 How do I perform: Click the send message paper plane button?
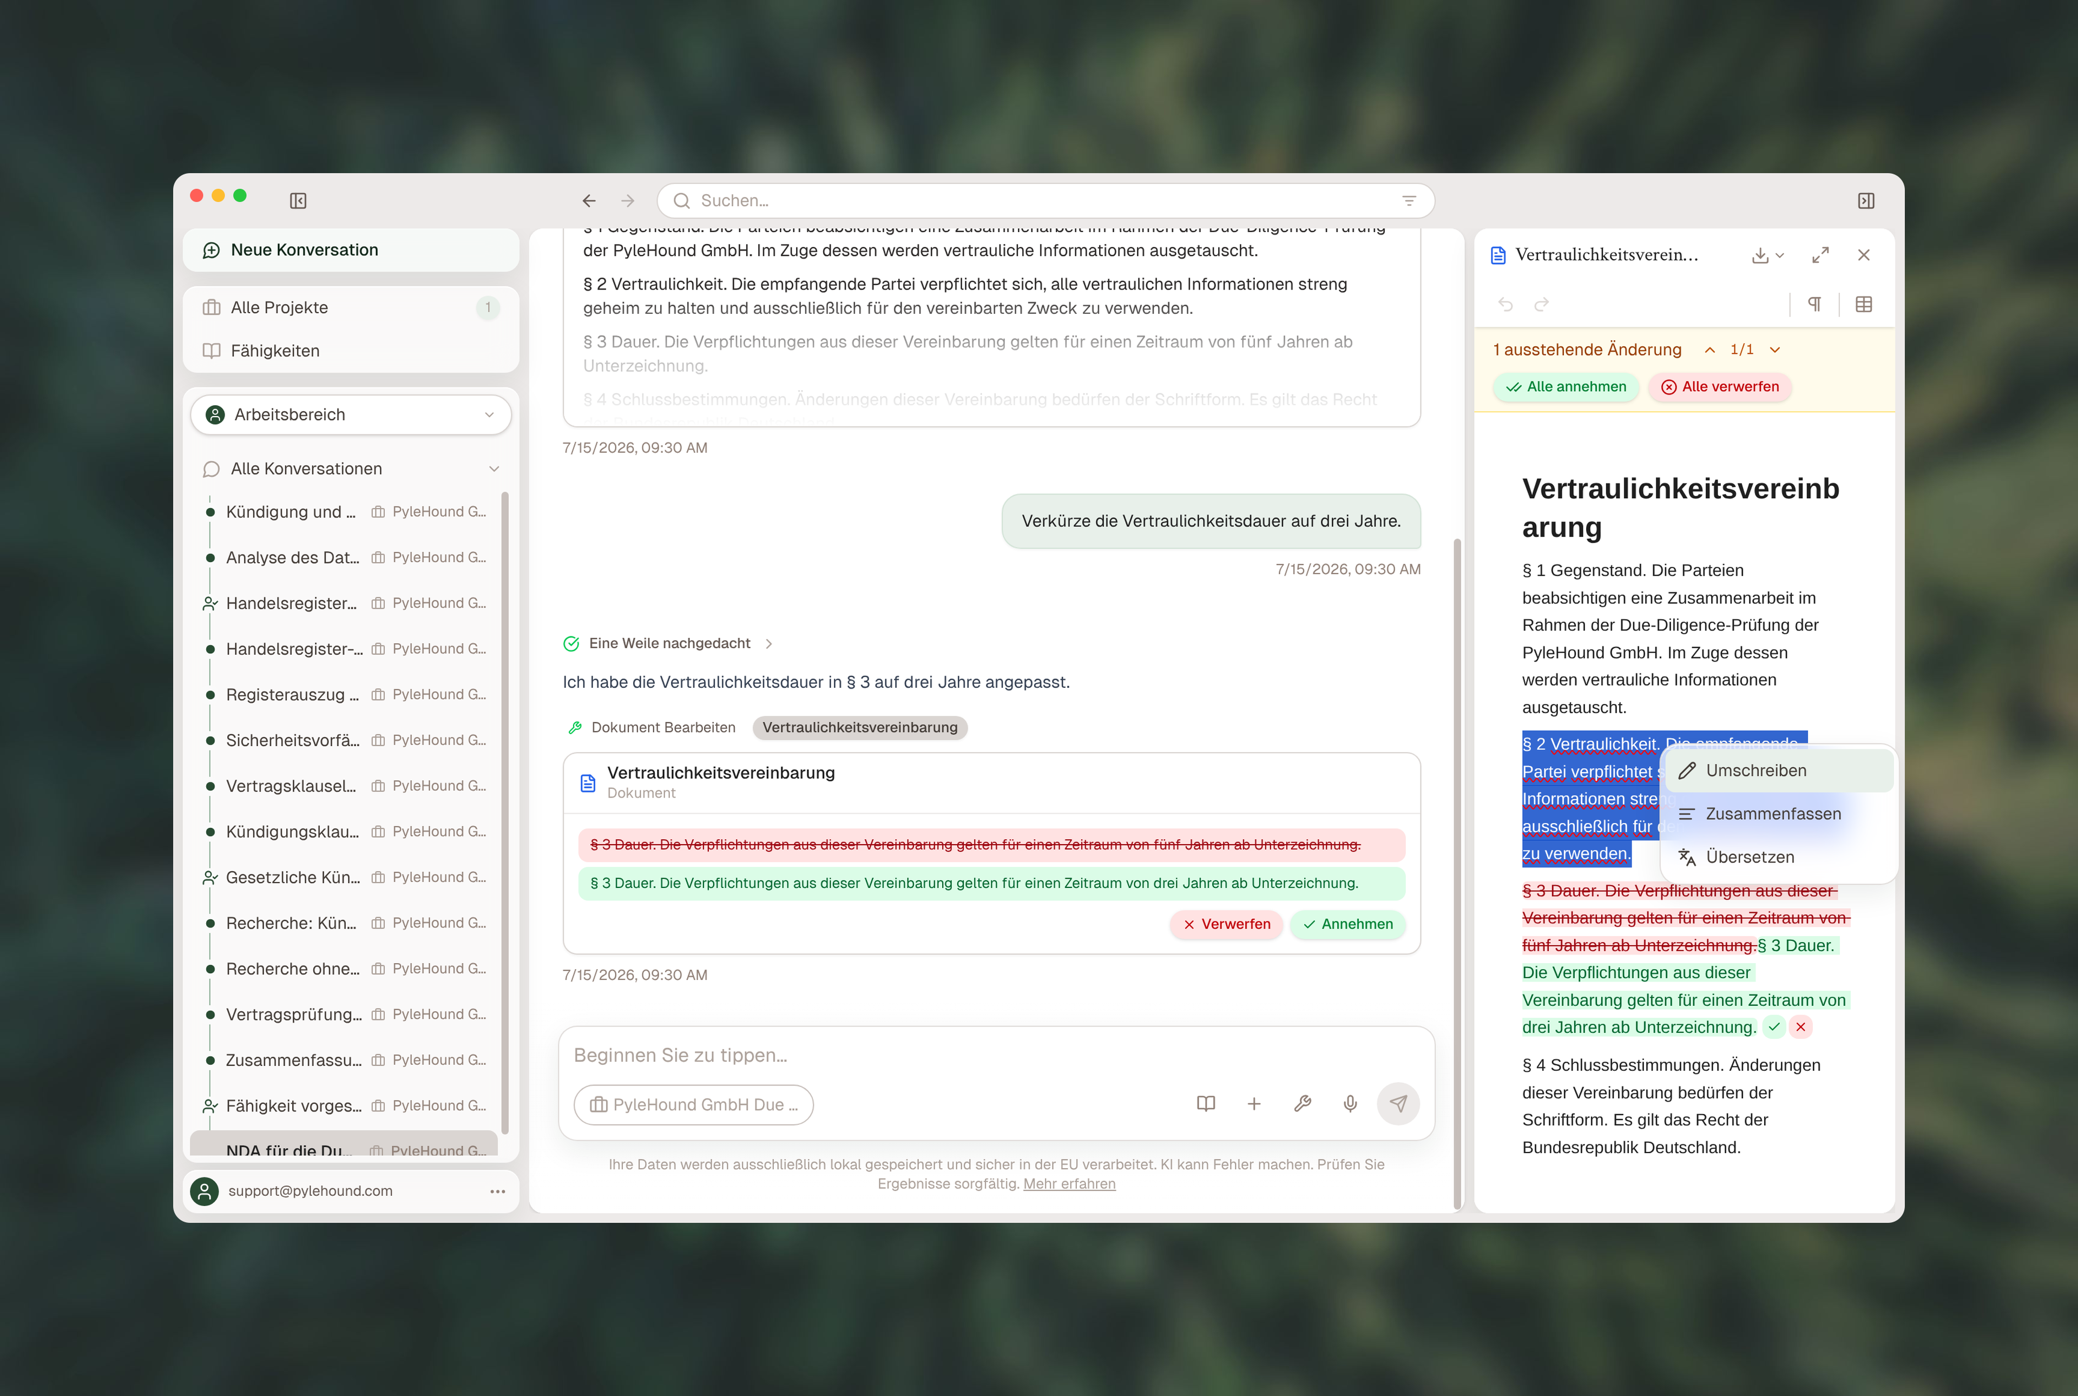tap(1398, 1104)
